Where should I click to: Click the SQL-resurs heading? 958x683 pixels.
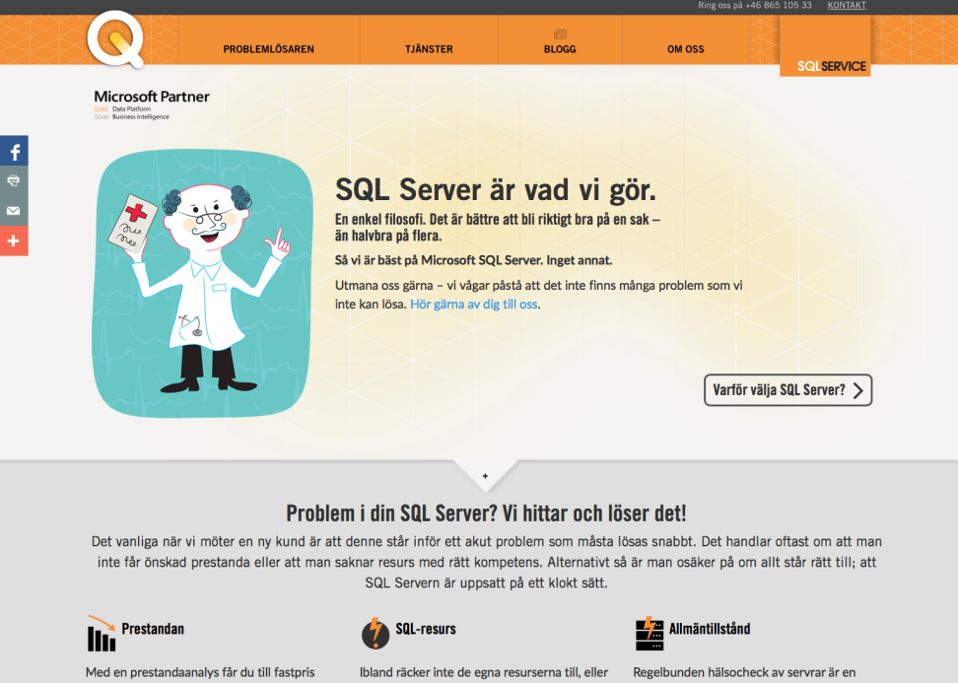(x=426, y=629)
